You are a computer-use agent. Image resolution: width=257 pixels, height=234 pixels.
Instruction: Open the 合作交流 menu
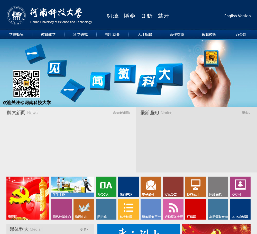point(177,34)
